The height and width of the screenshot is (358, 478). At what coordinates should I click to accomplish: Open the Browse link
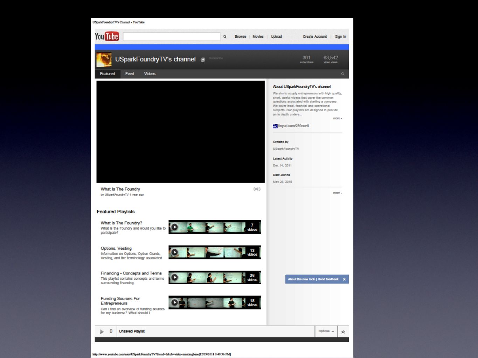240,37
